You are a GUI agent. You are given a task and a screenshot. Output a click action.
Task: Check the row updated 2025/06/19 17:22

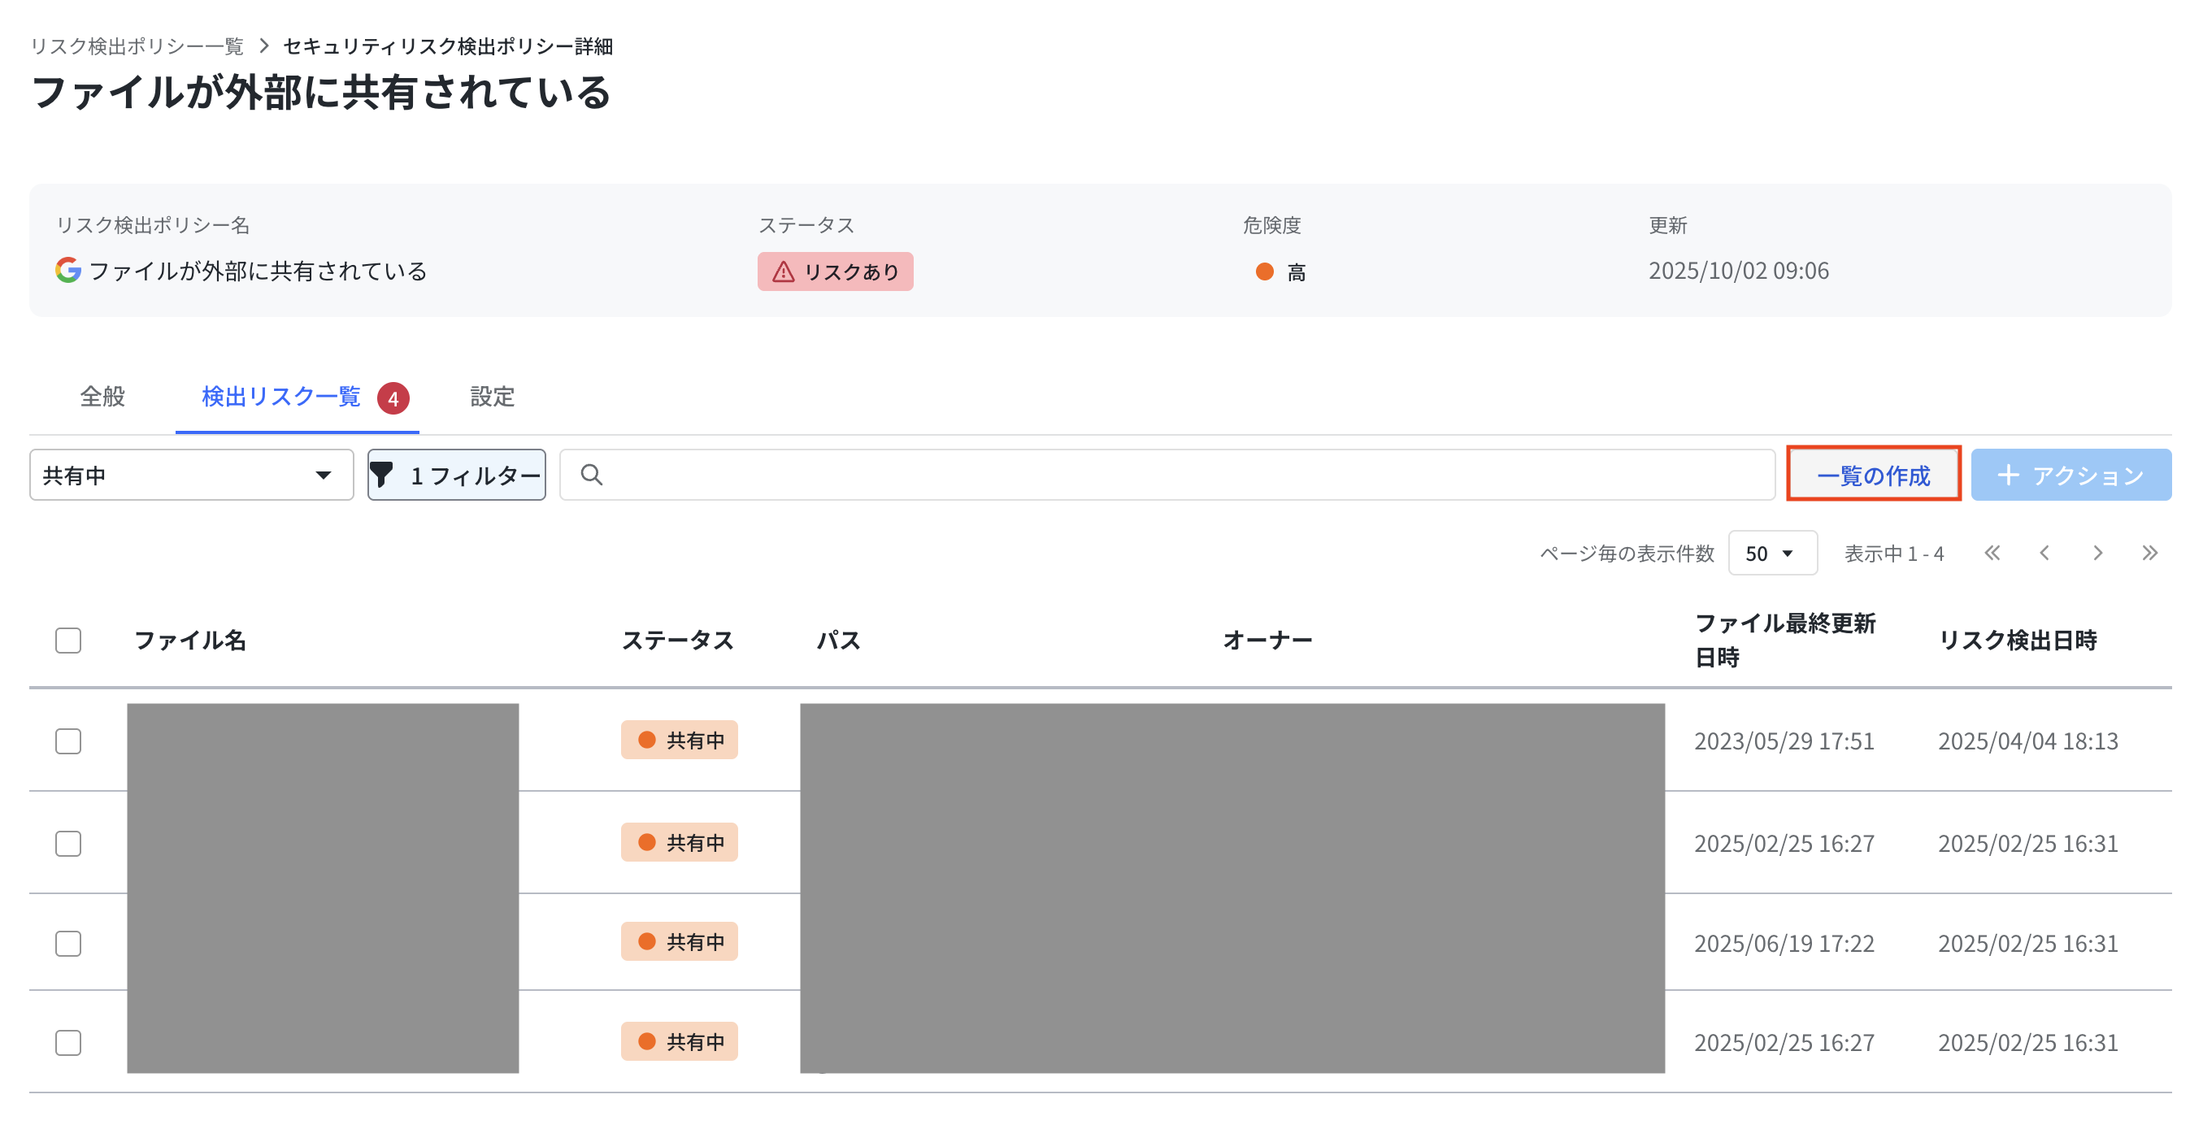click(68, 943)
